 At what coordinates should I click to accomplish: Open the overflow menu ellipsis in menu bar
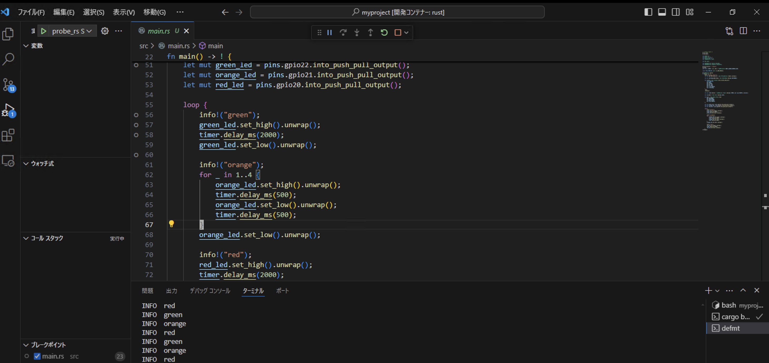point(180,12)
